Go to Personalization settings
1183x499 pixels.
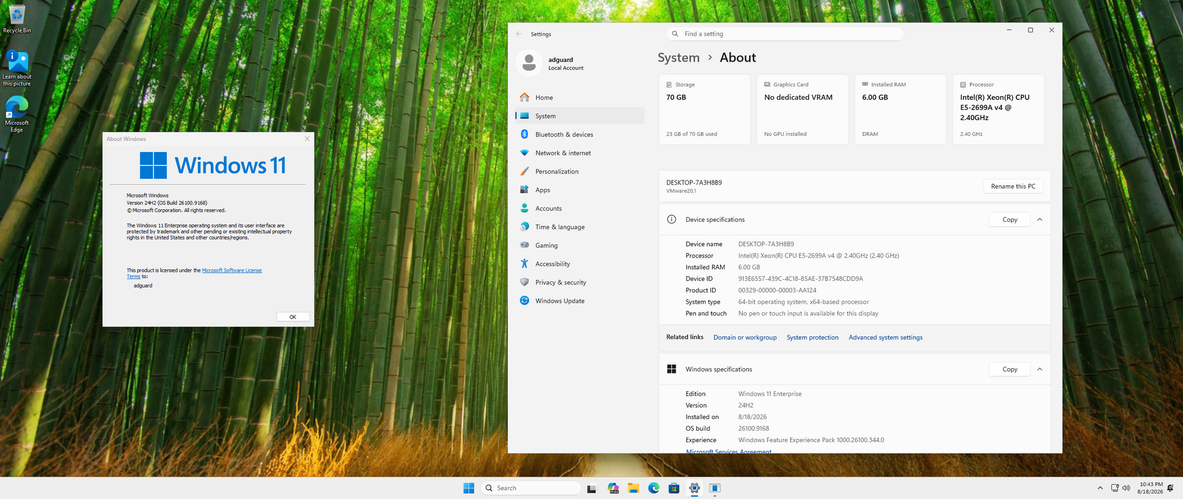coord(580,172)
